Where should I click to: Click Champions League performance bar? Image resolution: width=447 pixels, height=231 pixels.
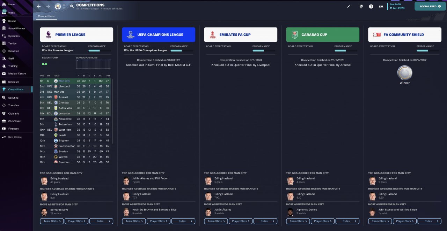(x=182, y=51)
